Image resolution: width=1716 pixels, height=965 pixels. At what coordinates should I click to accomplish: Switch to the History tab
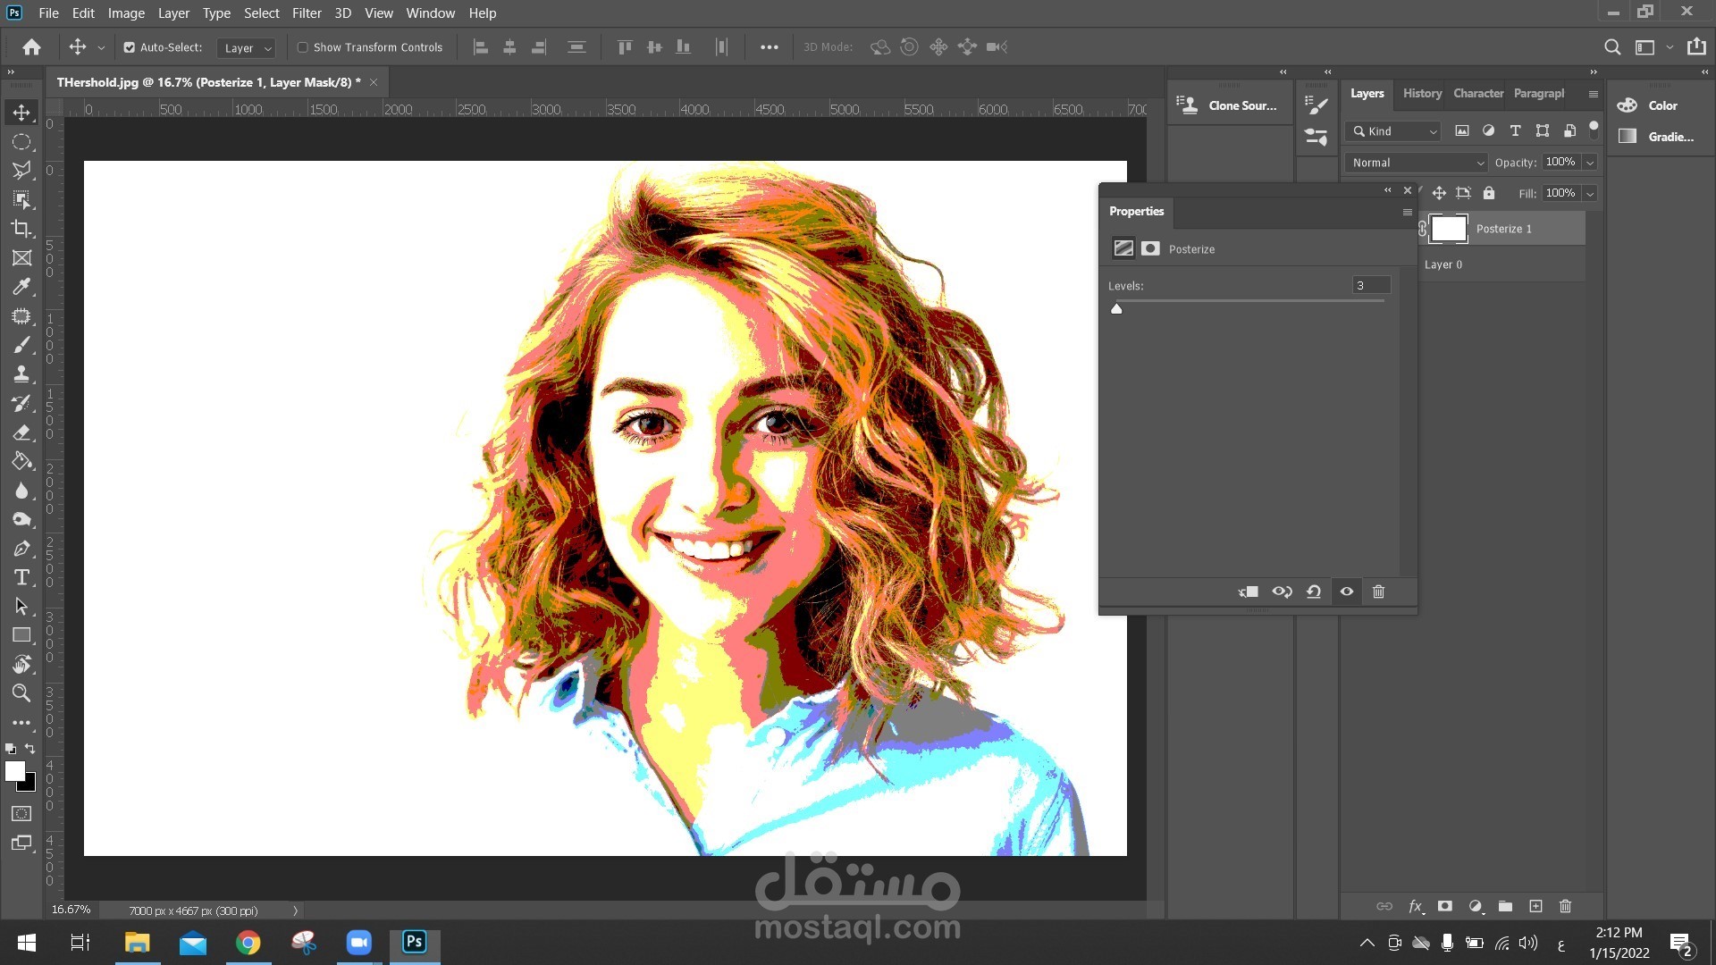point(1421,93)
